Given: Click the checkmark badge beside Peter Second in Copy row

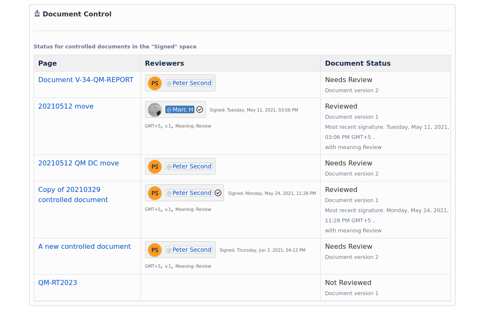Looking at the screenshot, I should click(219, 192).
